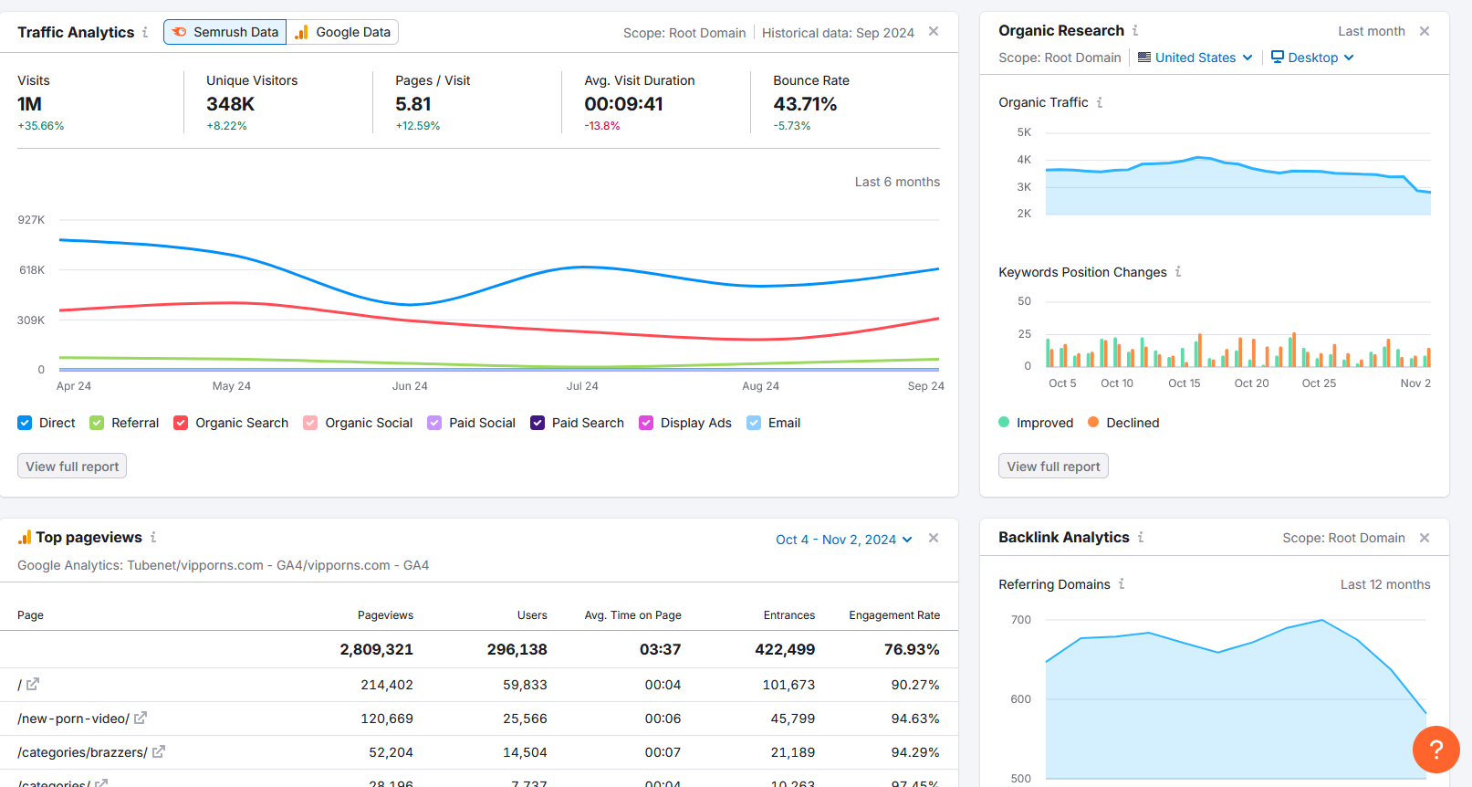Toggle the Organic Social checkbox
The width and height of the screenshot is (1472, 787).
(310, 423)
